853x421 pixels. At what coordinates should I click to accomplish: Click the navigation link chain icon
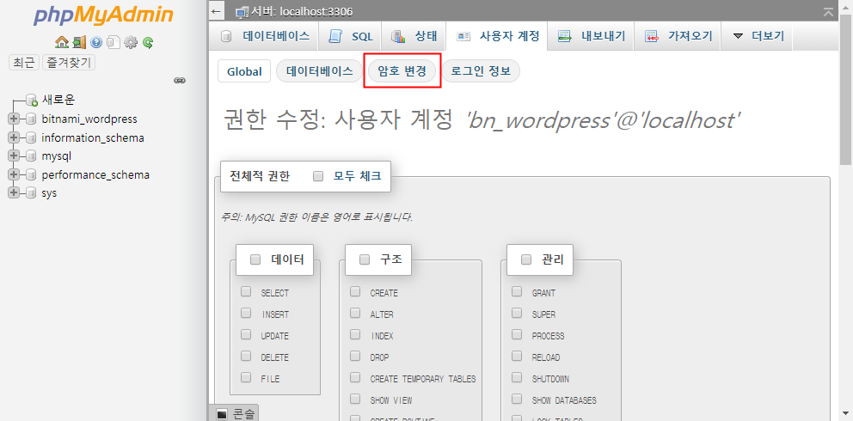pos(180,81)
